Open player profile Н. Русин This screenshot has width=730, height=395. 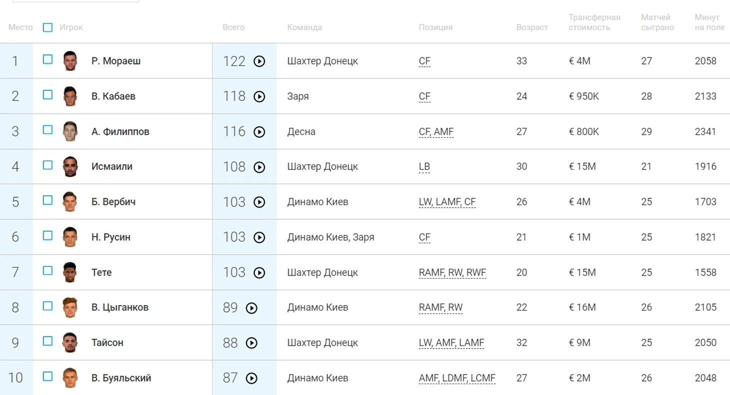tap(111, 237)
